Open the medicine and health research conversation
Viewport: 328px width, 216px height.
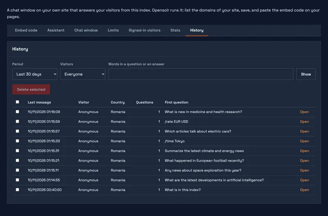[x=304, y=112]
